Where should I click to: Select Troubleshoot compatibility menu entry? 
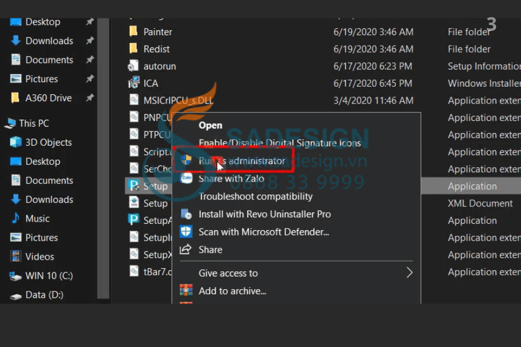click(x=255, y=197)
